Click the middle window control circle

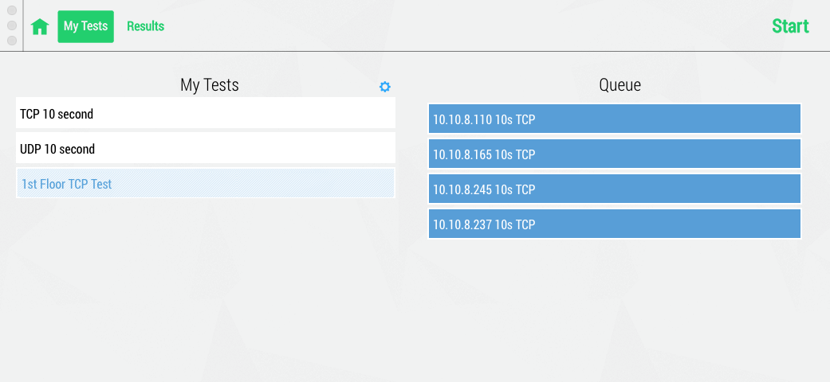[x=12, y=25]
